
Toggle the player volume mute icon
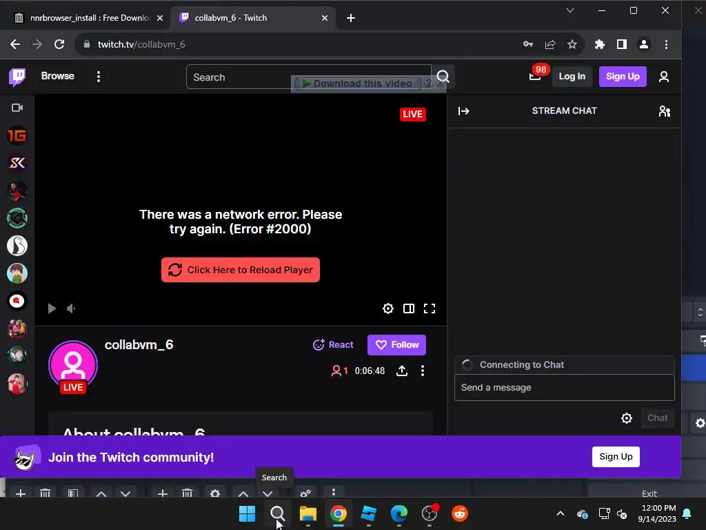pos(71,308)
